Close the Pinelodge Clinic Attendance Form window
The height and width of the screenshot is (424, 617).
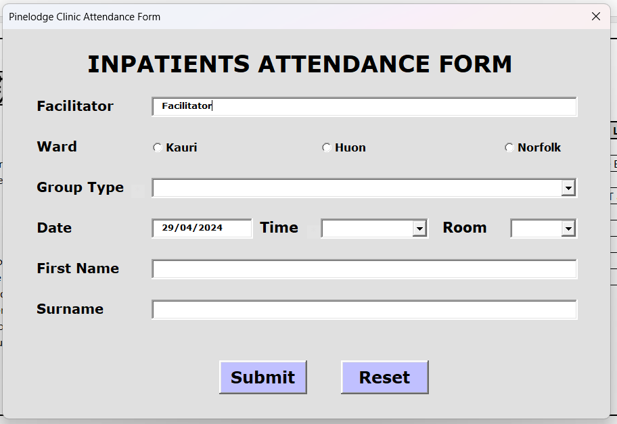coord(596,16)
